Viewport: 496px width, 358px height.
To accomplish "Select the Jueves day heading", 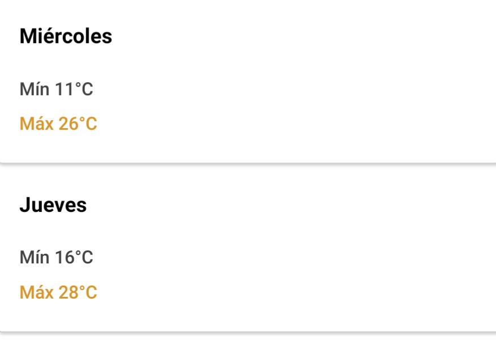I will (x=53, y=205).
